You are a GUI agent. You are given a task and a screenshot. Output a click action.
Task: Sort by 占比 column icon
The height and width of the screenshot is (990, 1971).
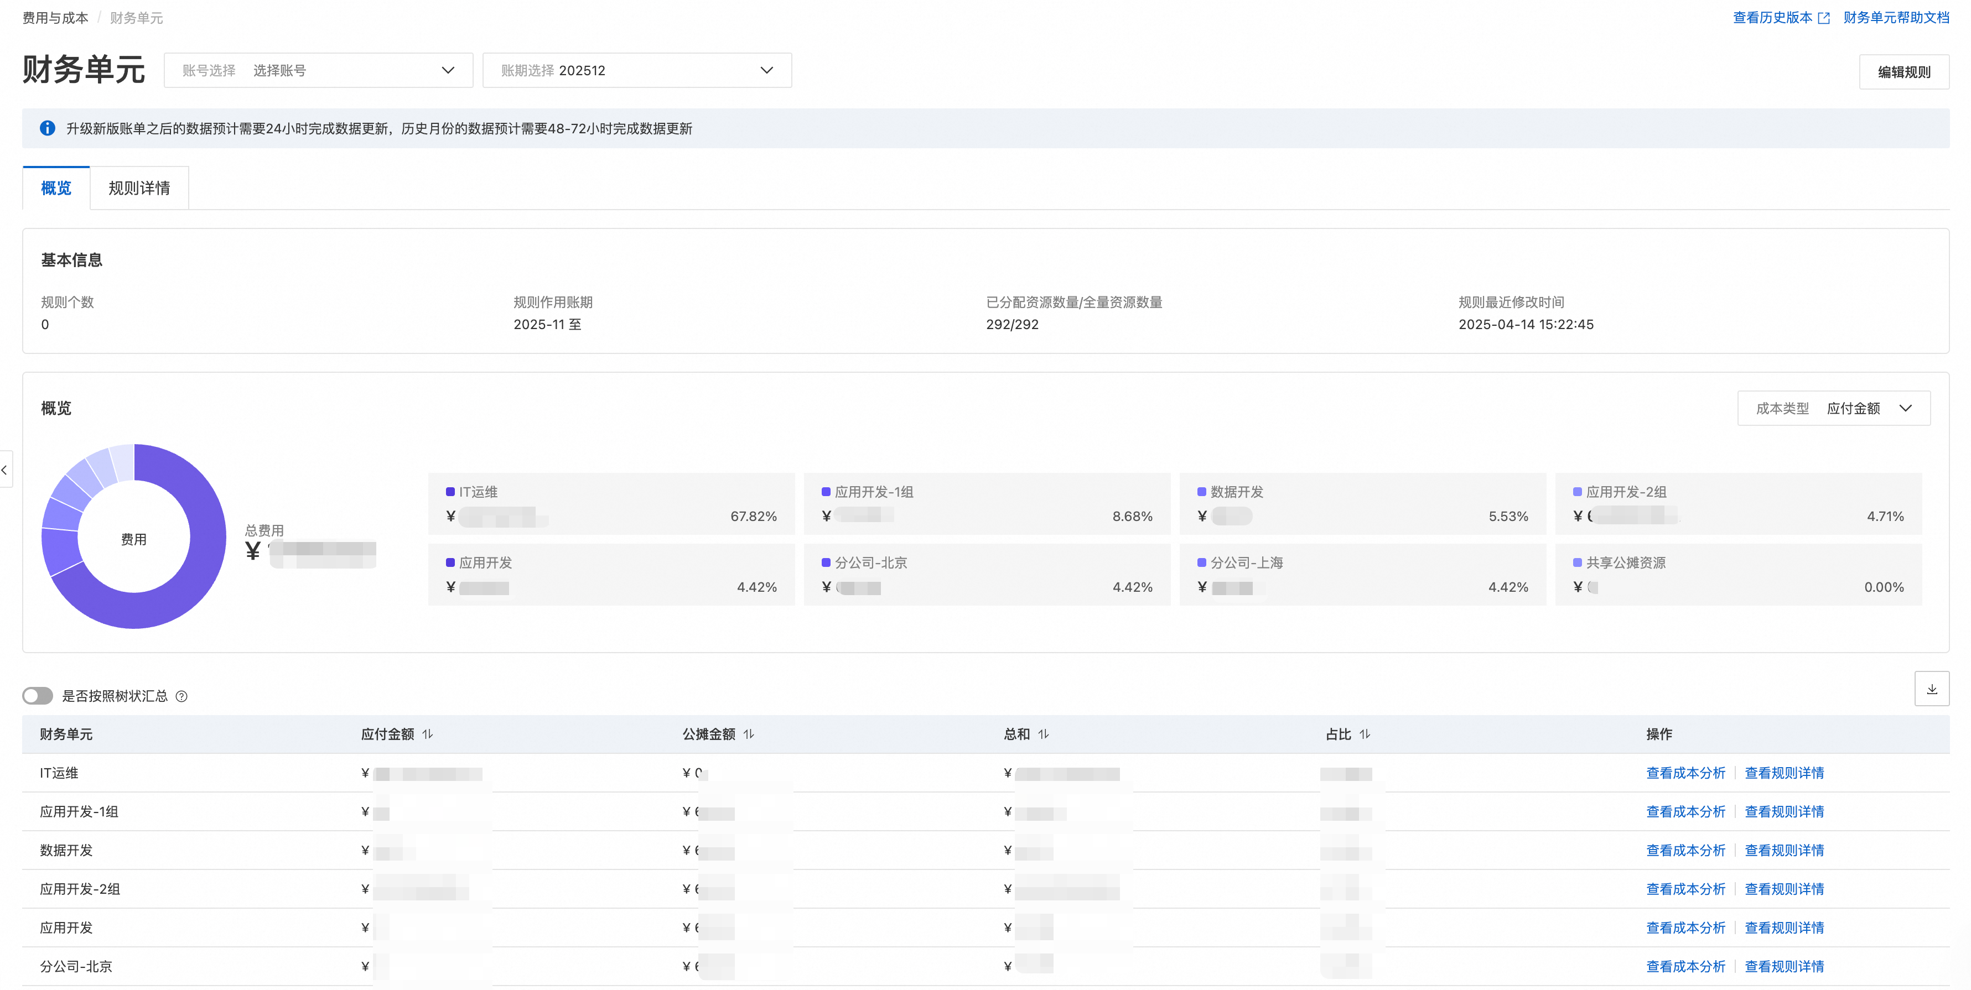click(x=1364, y=734)
